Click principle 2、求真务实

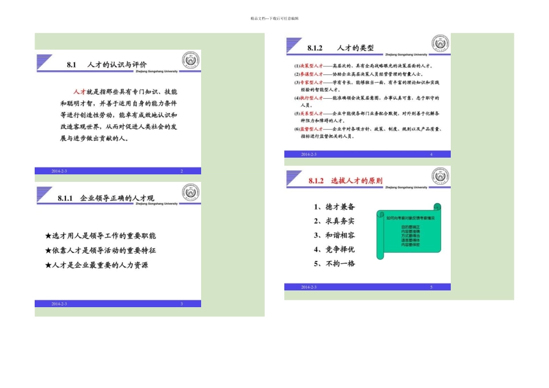click(x=335, y=221)
